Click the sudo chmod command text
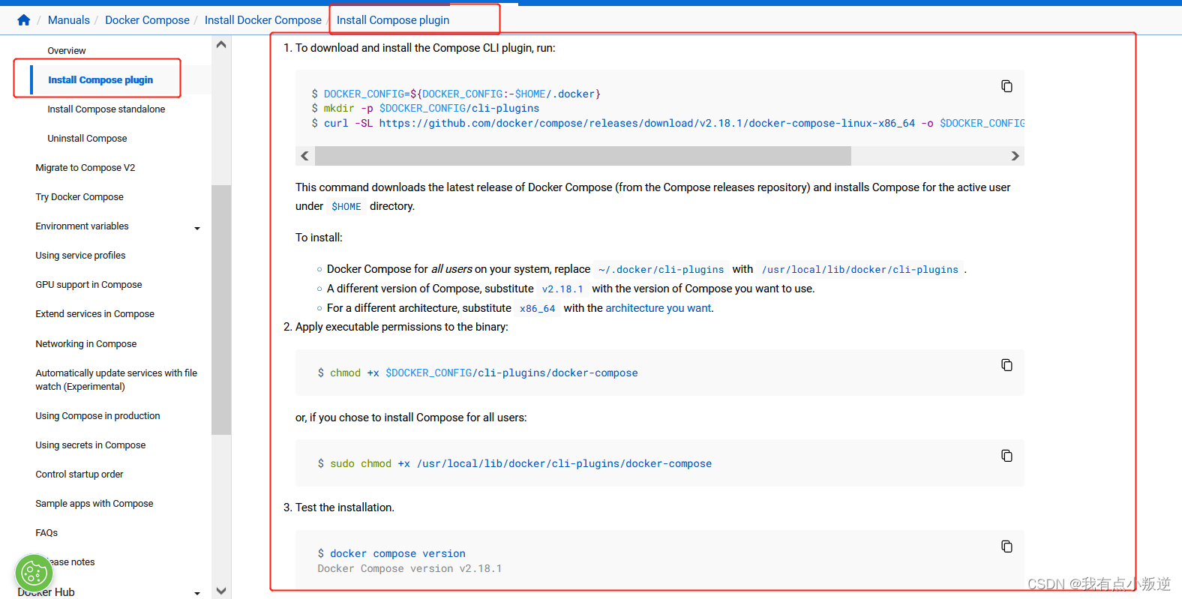The height and width of the screenshot is (599, 1182). tap(520, 464)
